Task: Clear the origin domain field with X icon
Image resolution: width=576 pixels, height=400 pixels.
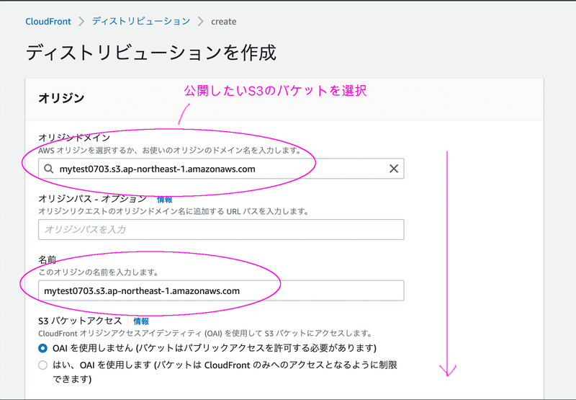Action: [x=393, y=169]
